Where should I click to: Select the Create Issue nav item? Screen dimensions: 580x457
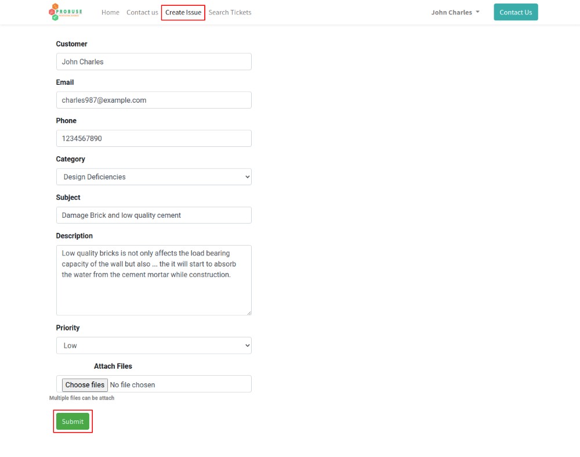pos(183,12)
